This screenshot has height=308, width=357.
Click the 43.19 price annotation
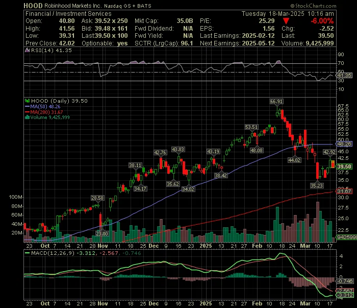click(213, 151)
